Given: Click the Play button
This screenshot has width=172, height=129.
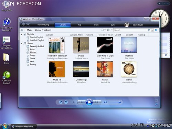Looking at the screenshot, I should [89, 102].
